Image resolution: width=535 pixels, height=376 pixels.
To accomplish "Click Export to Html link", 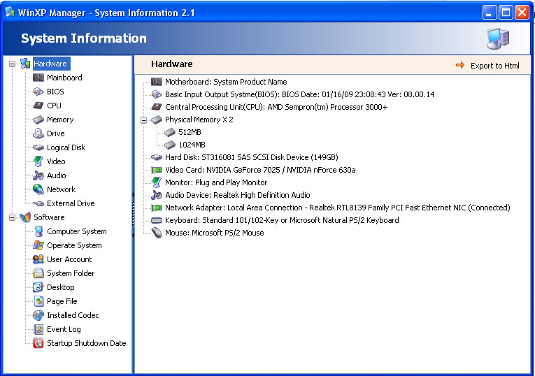I will pyautogui.click(x=494, y=66).
